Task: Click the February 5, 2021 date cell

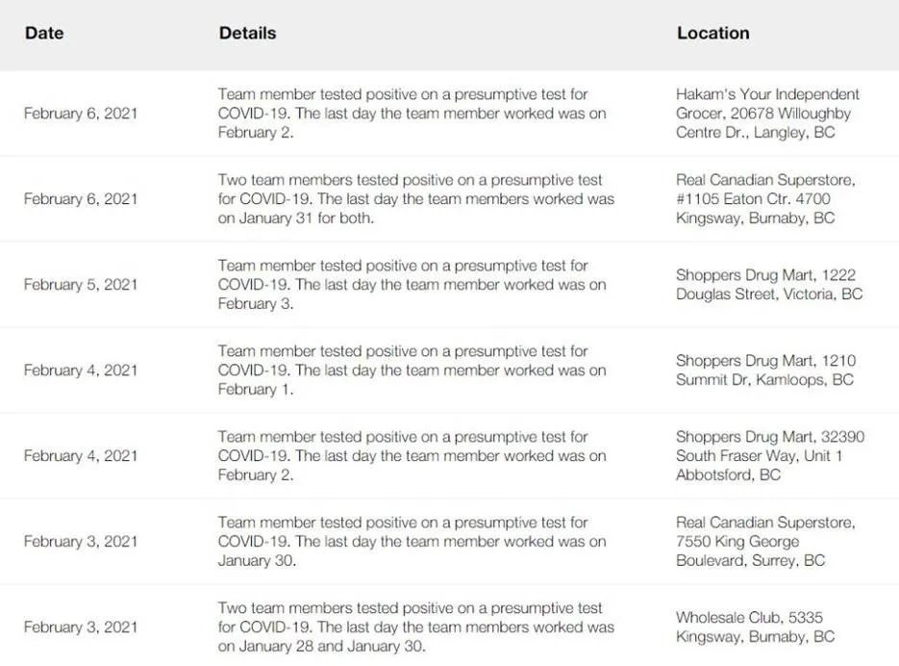Action: click(x=81, y=285)
